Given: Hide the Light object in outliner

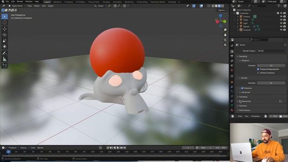Looking at the screenshot, I should coord(281,23).
